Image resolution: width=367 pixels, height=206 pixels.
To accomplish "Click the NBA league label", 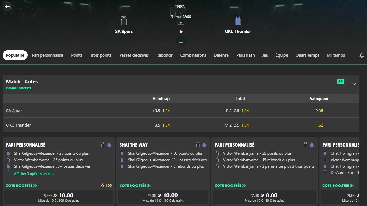I will click(181, 7).
